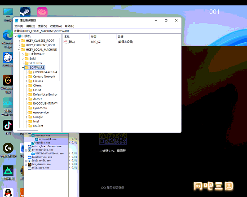Click the expired QR code in QQ login

point(113,139)
